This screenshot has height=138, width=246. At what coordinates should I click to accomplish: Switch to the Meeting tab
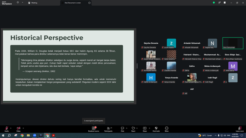pyautogui.click(x=33, y=3)
